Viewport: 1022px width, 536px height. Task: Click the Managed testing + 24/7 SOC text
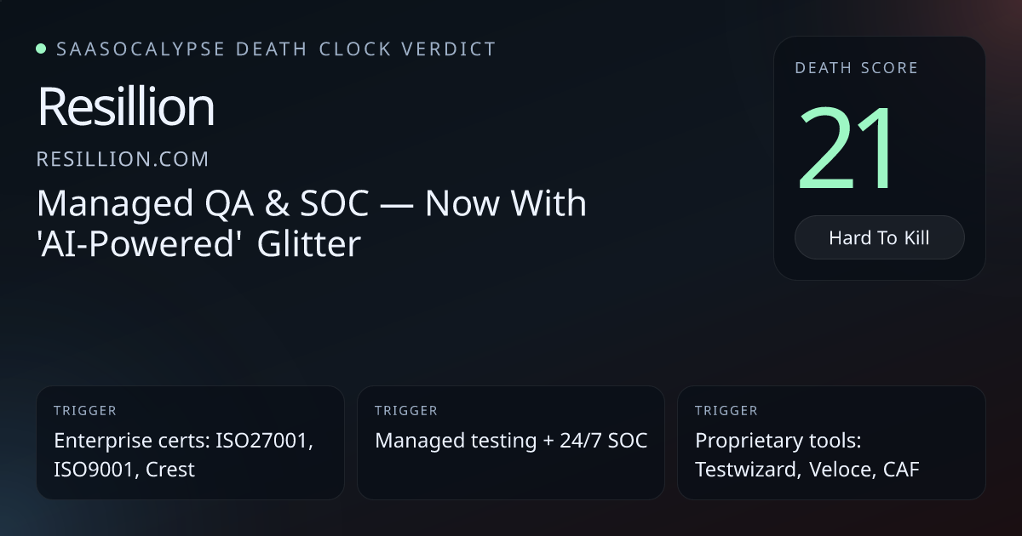511,441
